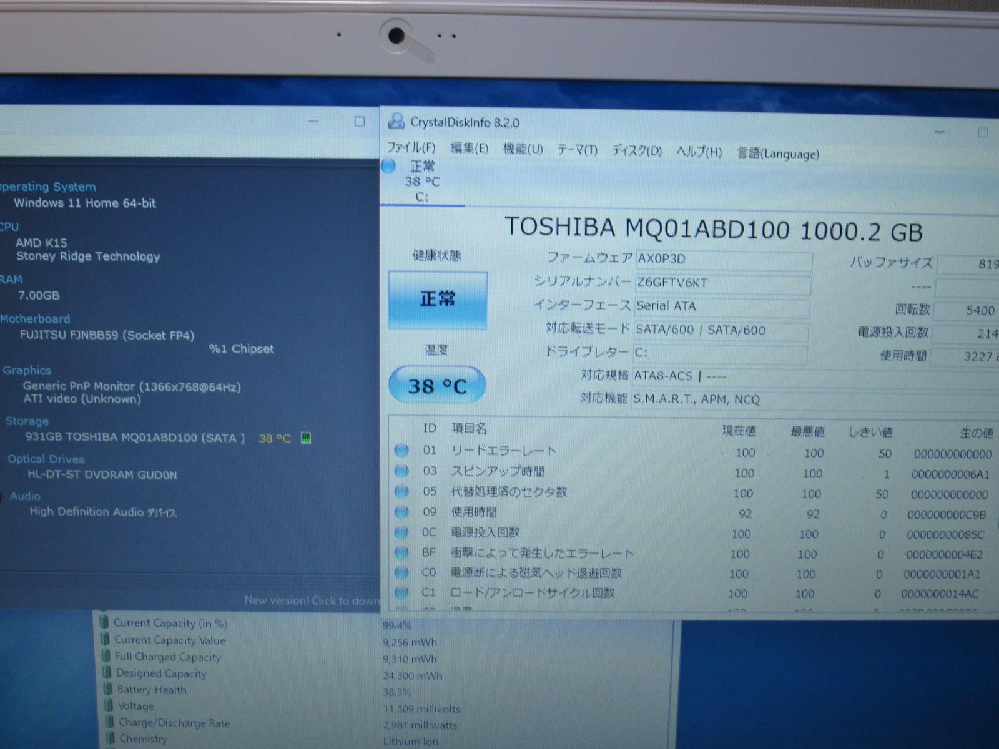Click the status icon for attribute C0
Screen dimensions: 999x749
coord(401,572)
